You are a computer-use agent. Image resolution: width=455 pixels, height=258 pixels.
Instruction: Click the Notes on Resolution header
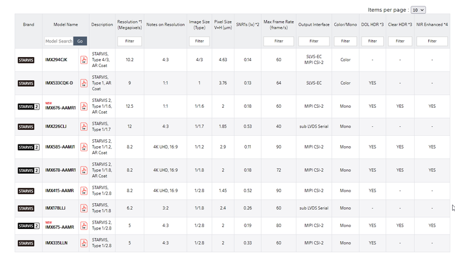pos(166,24)
